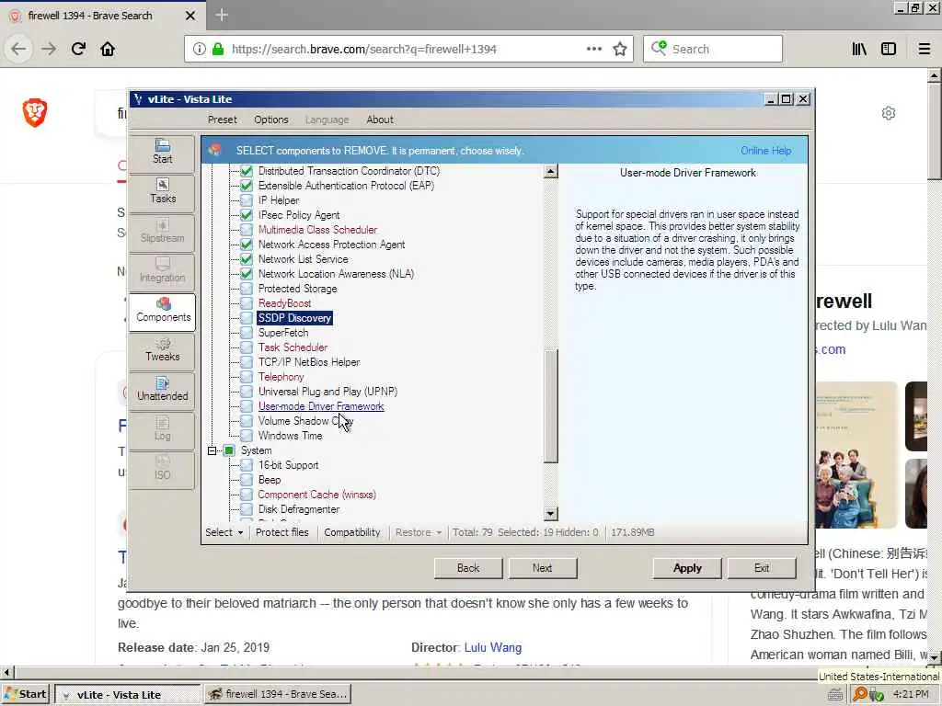Check the IP Helper component
Image resolution: width=942 pixels, height=706 pixels.
coord(247,200)
